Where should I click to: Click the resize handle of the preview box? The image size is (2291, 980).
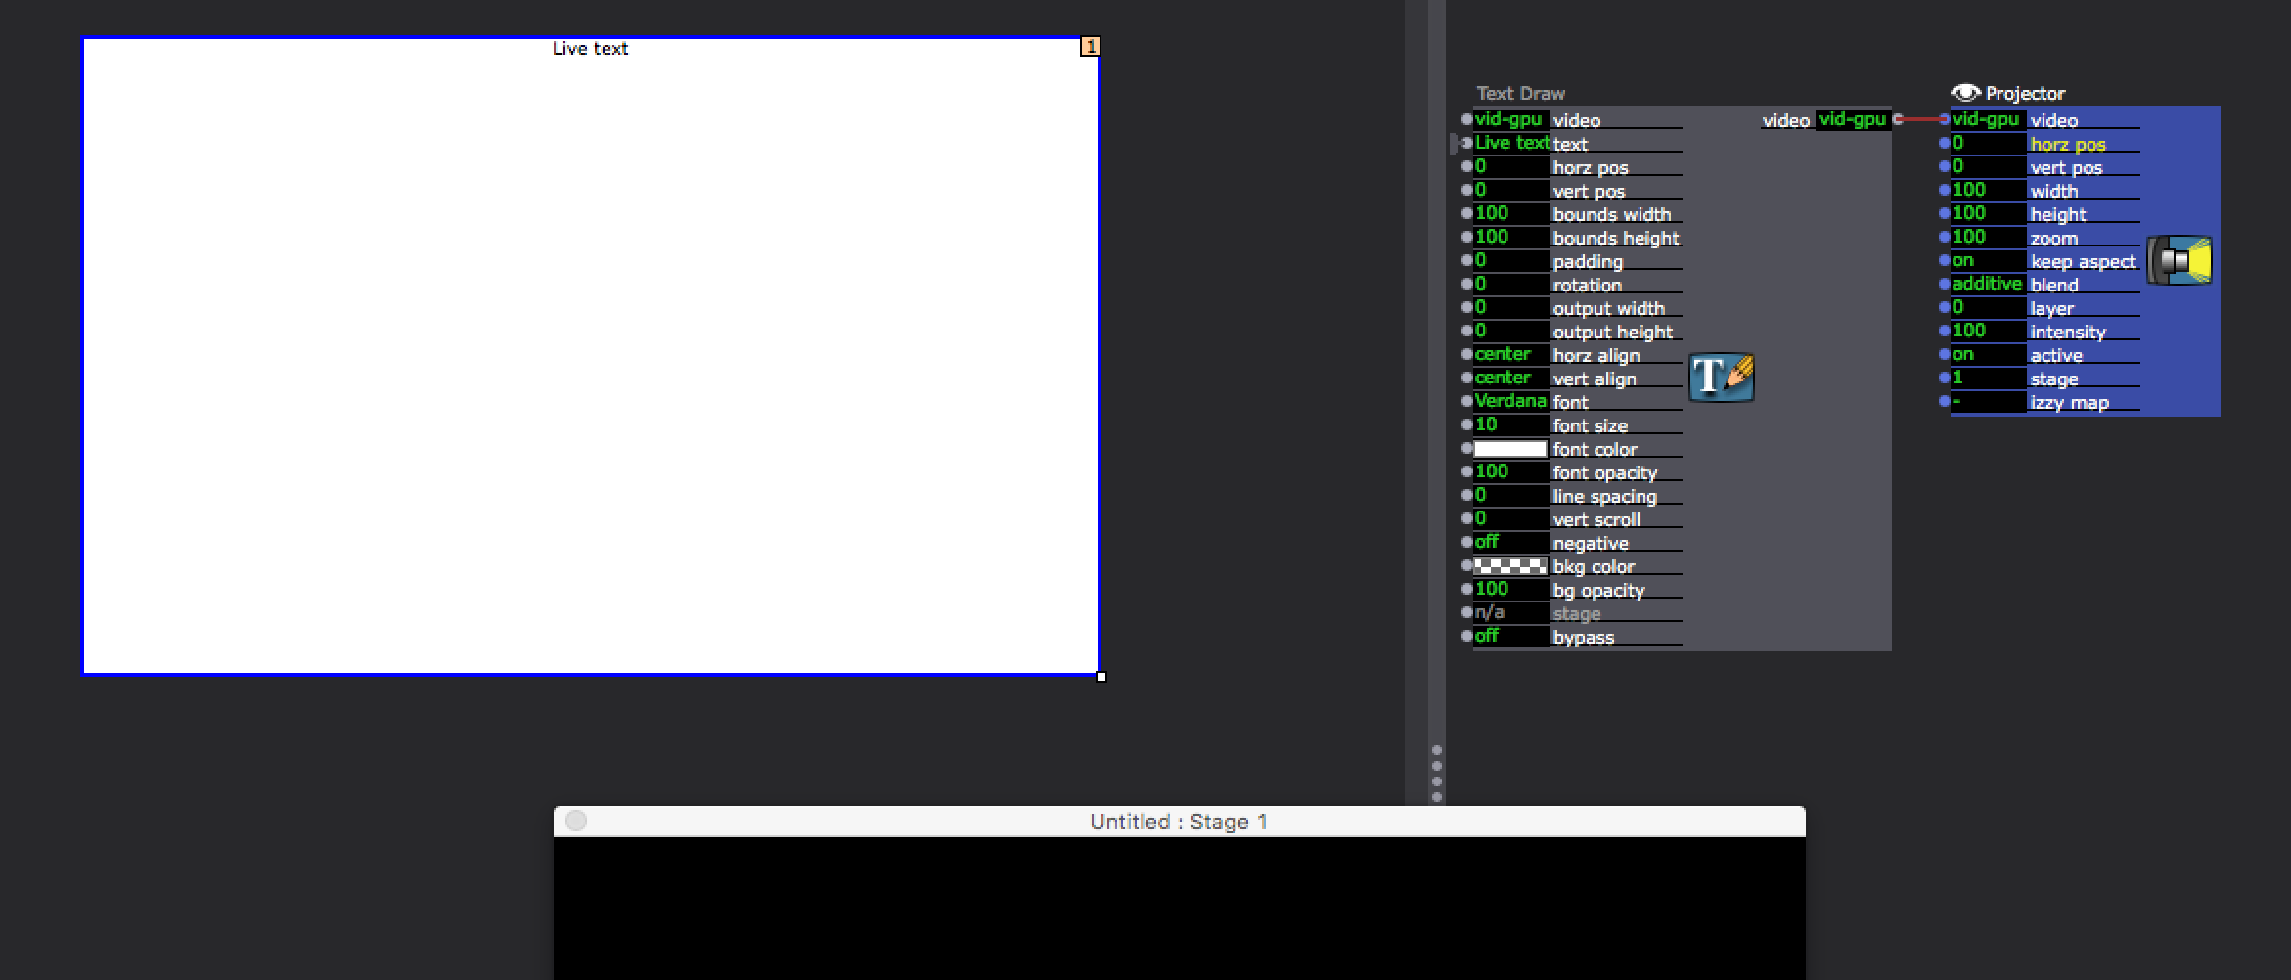tap(1101, 676)
